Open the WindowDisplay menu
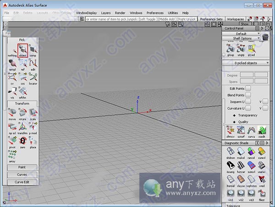Viewport: 275px width, 207px height. (86, 13)
